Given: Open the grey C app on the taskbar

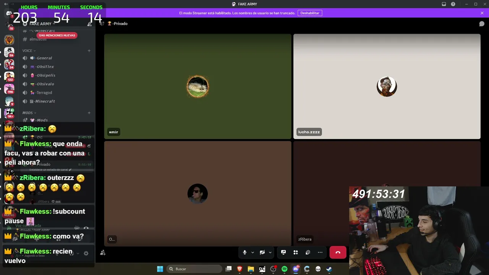Looking at the screenshot, I should pos(307,269).
